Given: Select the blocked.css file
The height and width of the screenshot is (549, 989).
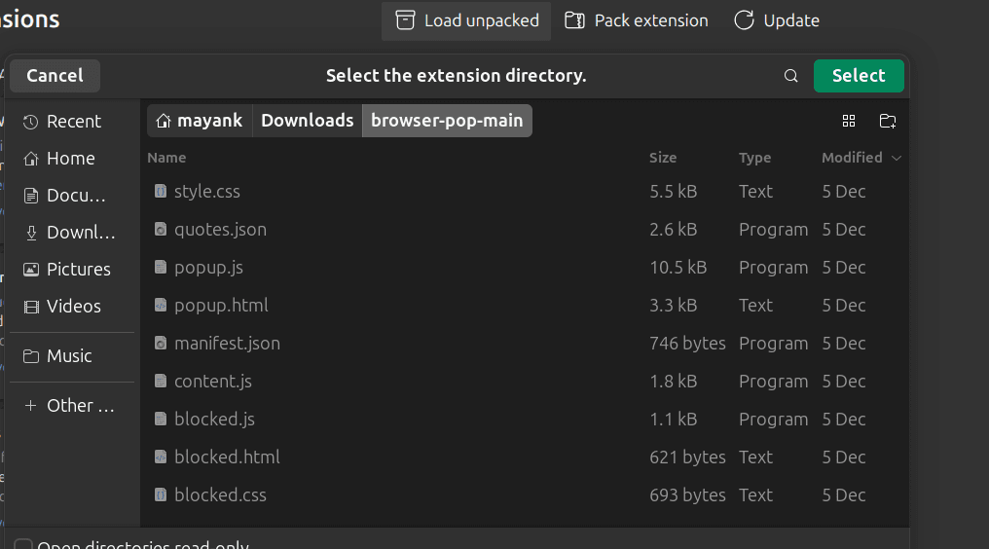Looking at the screenshot, I should point(525,494).
